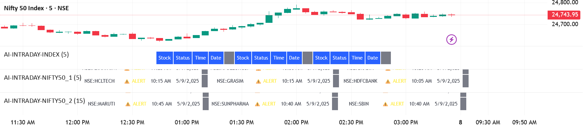583x129 pixels.
Task: Click the third table's Date header
Action: tap(373, 58)
